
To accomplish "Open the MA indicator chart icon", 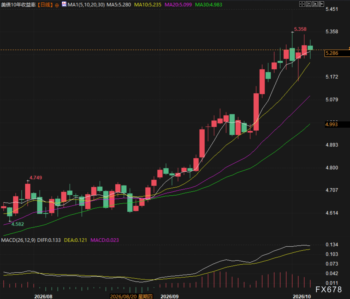I will coord(64,5).
